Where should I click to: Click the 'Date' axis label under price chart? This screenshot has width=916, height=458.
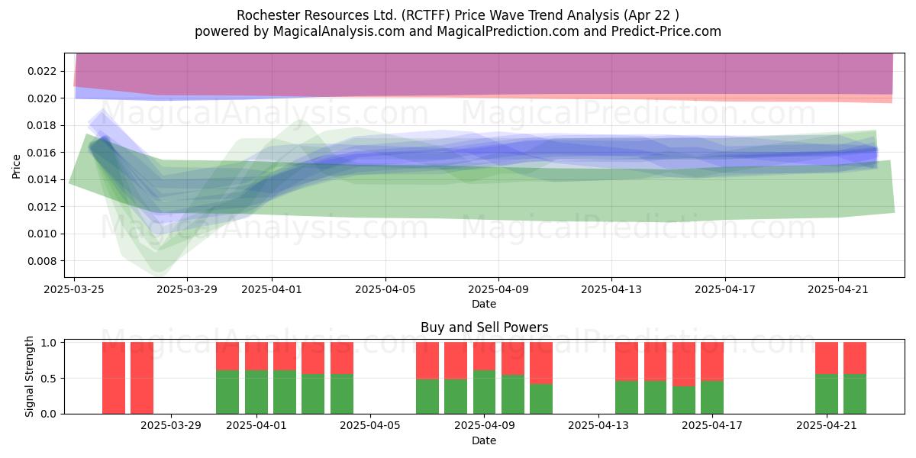point(484,304)
